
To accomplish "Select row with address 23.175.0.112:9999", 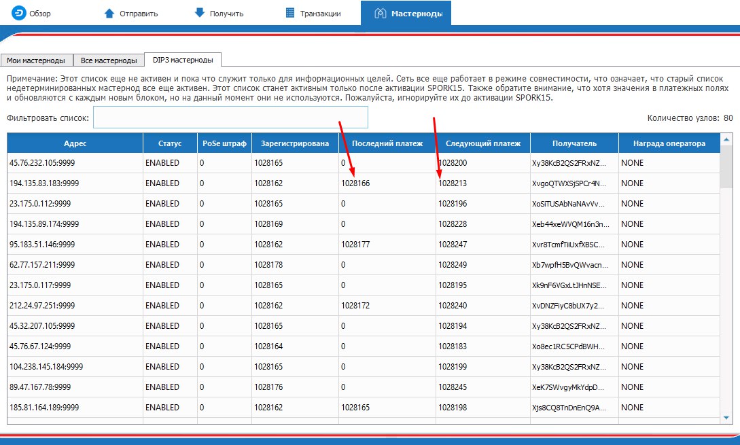I will [x=364, y=203].
